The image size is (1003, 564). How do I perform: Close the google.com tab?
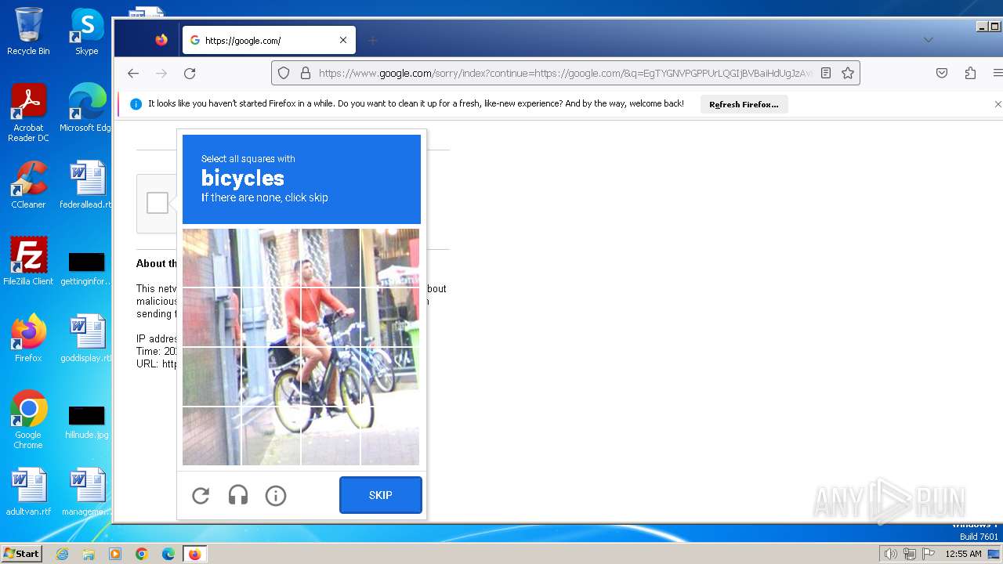(x=343, y=40)
